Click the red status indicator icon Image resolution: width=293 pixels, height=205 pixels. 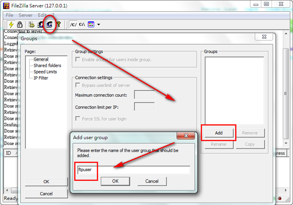pos(280,198)
